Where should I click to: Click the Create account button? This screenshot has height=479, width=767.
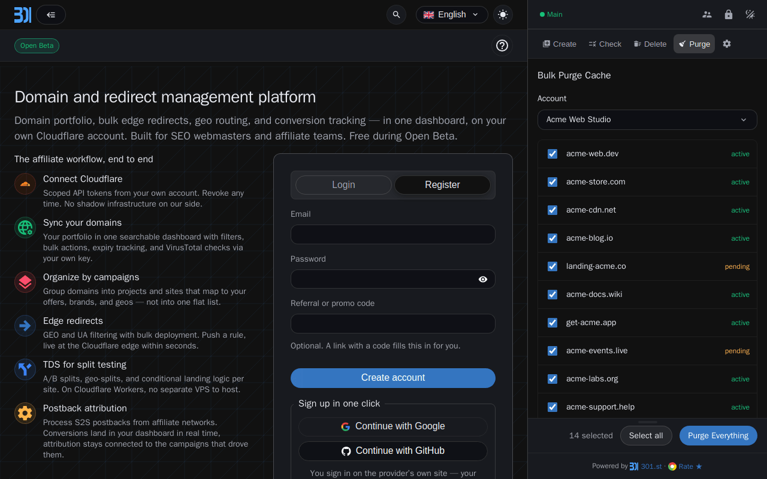coord(393,378)
